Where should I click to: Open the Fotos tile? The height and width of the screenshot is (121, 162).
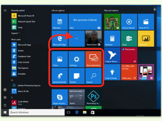(60, 59)
